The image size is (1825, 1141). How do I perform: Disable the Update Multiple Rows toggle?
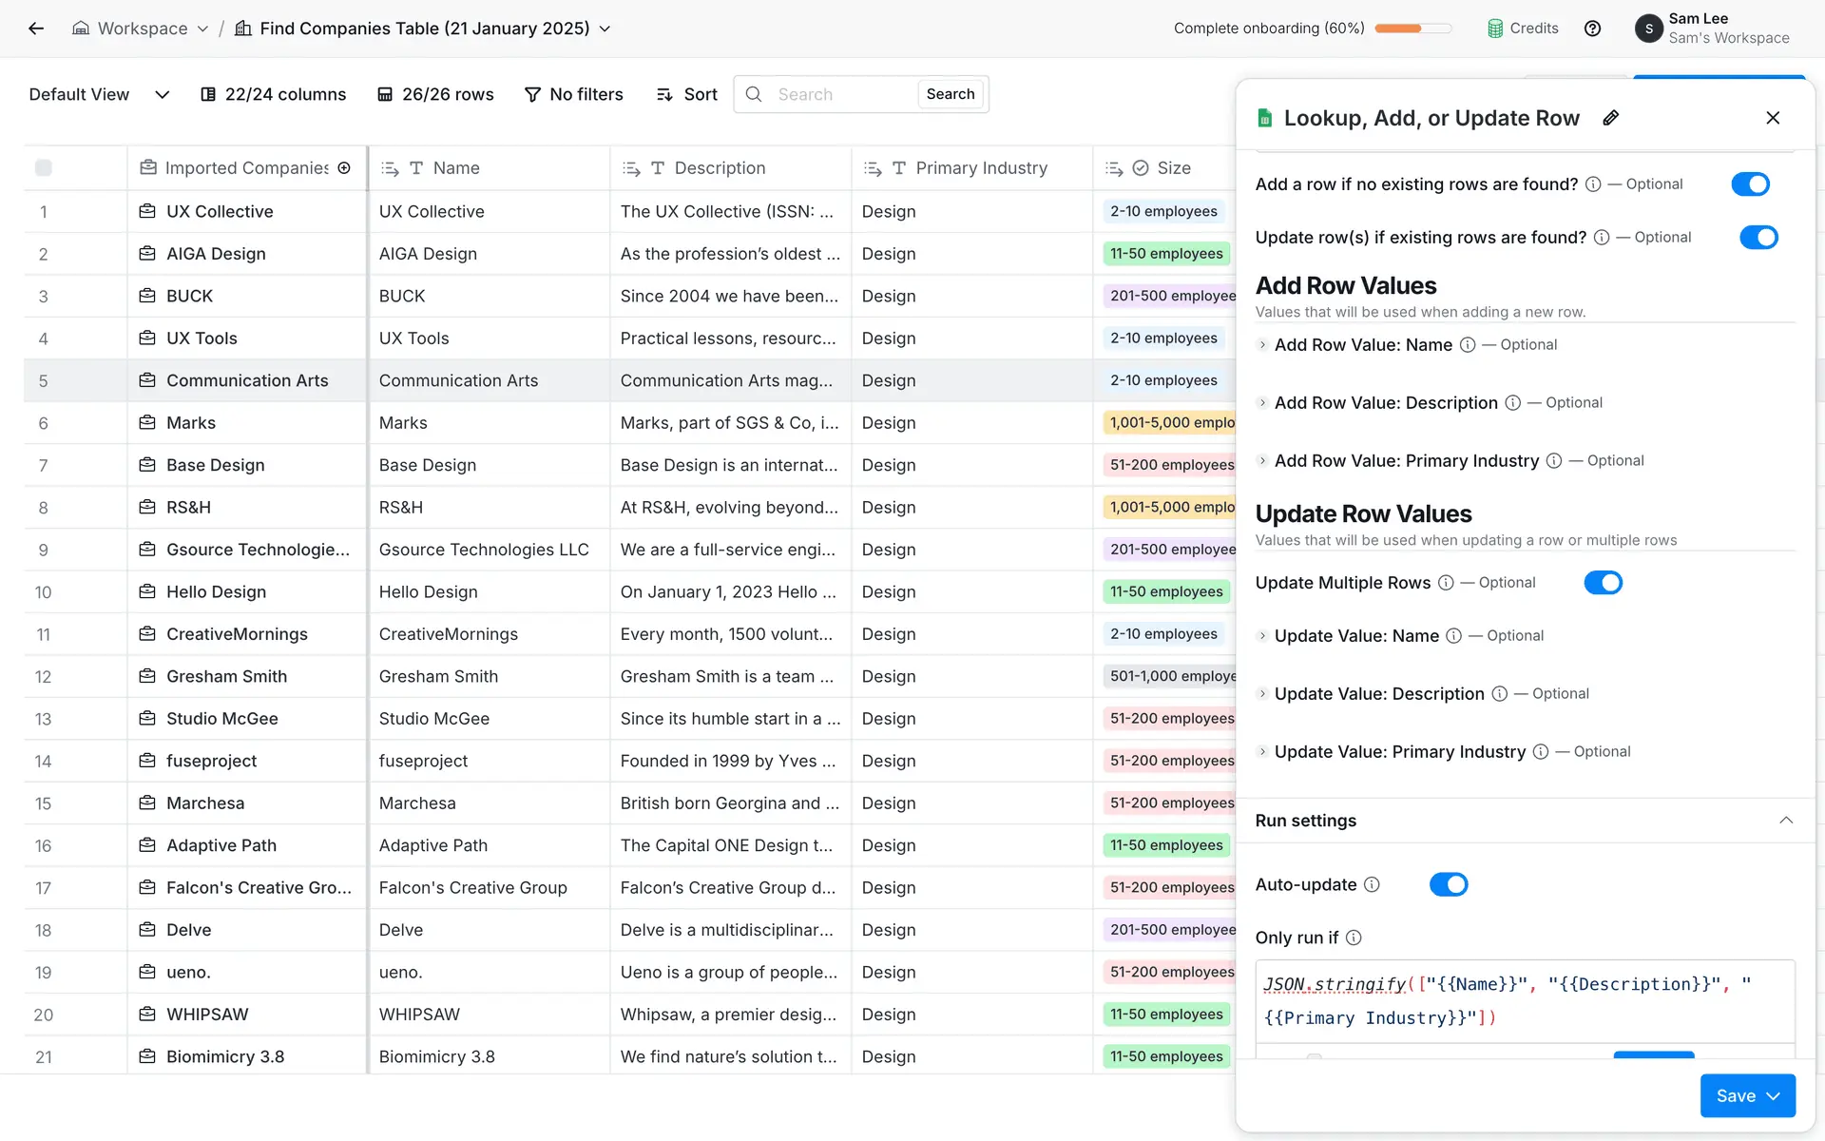pyautogui.click(x=1603, y=583)
